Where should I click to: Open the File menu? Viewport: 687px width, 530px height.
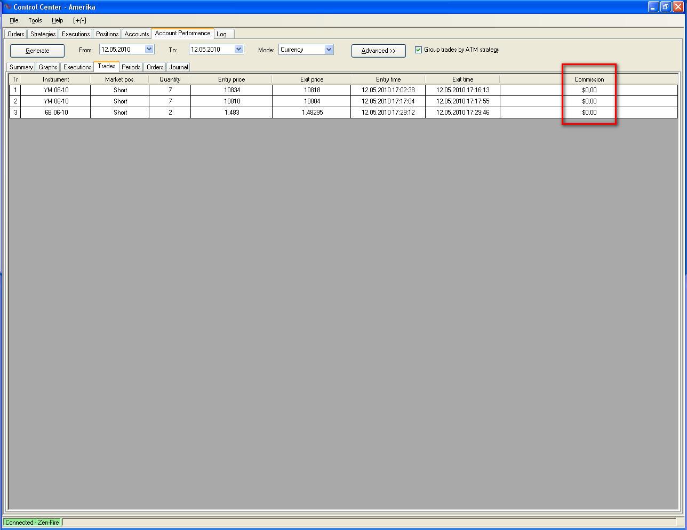14,20
